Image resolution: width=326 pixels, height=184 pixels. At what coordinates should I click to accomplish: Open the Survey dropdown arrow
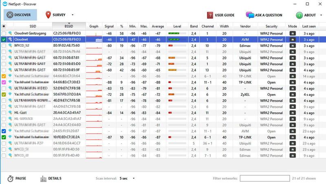tap(73, 15)
